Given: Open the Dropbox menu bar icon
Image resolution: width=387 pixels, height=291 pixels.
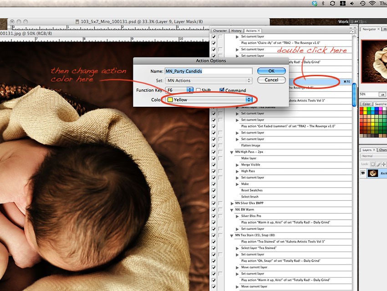Looking at the screenshot, I should (x=314, y=3).
